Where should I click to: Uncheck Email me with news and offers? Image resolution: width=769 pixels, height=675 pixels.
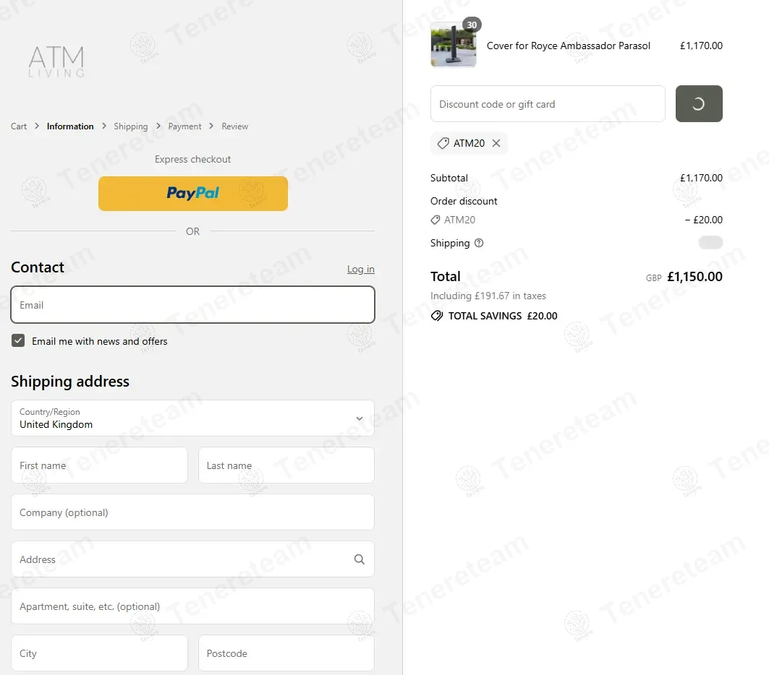tap(18, 340)
